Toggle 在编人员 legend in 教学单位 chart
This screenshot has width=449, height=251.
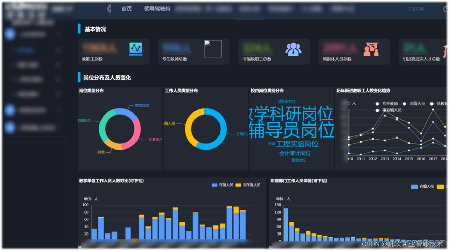point(222,185)
